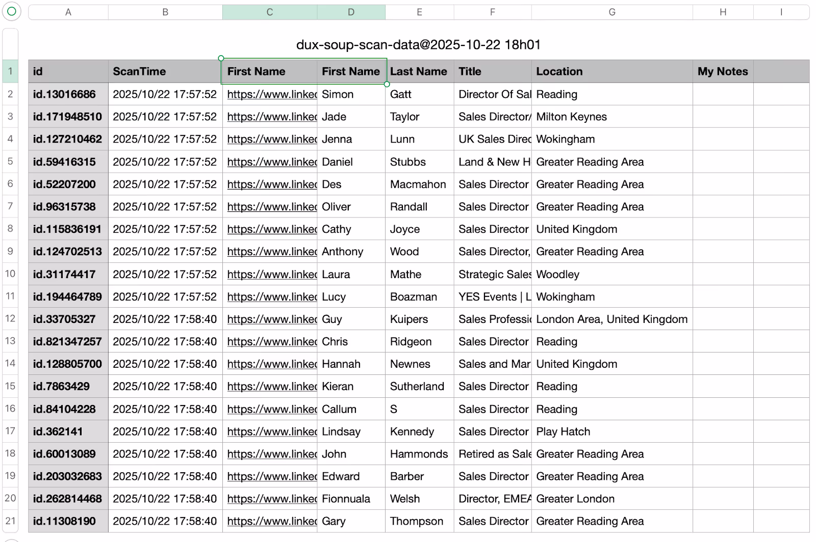The width and height of the screenshot is (816, 542).
Task: Click ScanTime cell in Lucy Boazman's row
Action: click(165, 297)
